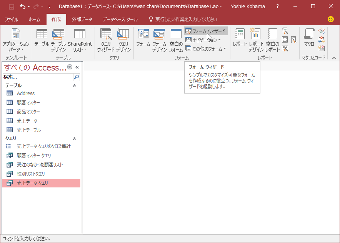340x243 pixels.
Task: Launch the フォーム ウィザード (Form Wizard)
Action: (x=206, y=31)
